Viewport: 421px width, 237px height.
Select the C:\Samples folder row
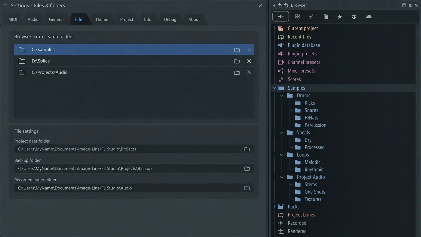tap(134, 50)
